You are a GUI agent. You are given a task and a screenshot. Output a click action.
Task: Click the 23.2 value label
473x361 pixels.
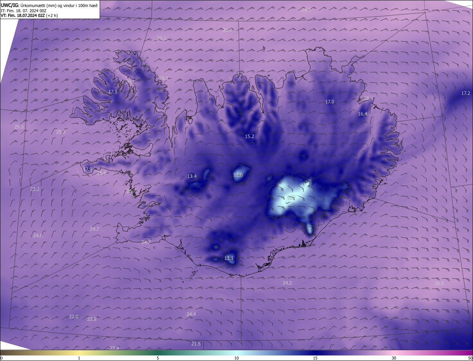tap(35, 189)
